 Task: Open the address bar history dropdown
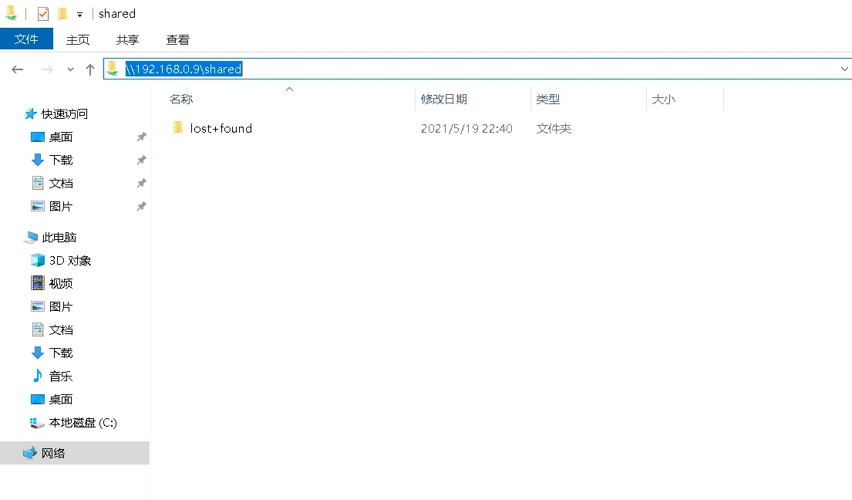tap(845, 69)
